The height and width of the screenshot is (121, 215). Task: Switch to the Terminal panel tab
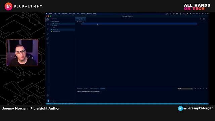click(x=103, y=89)
